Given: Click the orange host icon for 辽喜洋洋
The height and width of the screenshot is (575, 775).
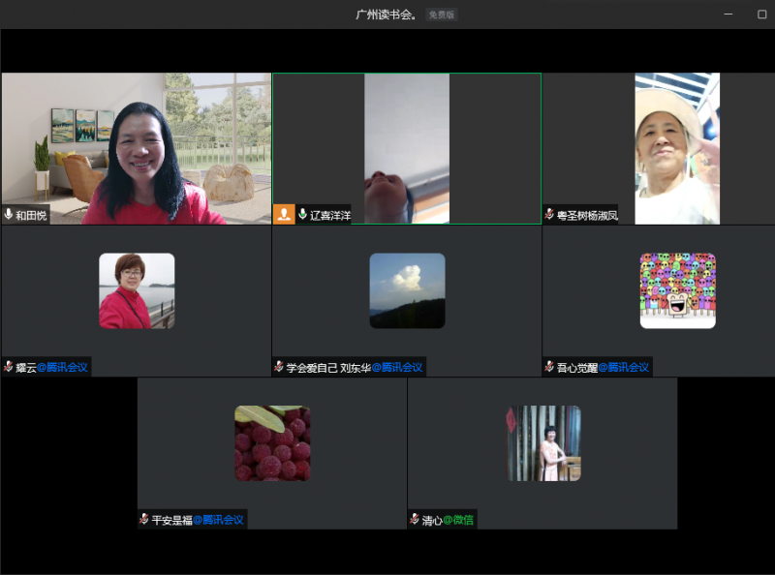Looking at the screenshot, I should pos(284,215).
